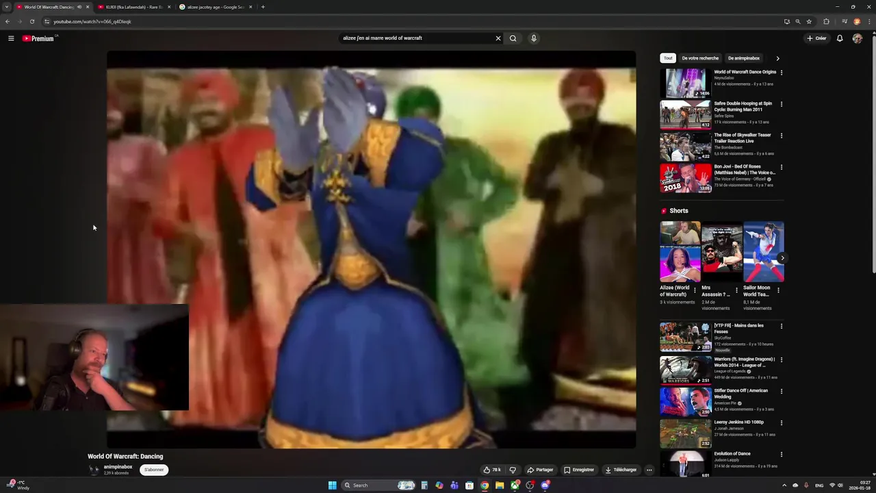Open options for Safire Double Hooping video
The image size is (876, 493).
pos(782,104)
